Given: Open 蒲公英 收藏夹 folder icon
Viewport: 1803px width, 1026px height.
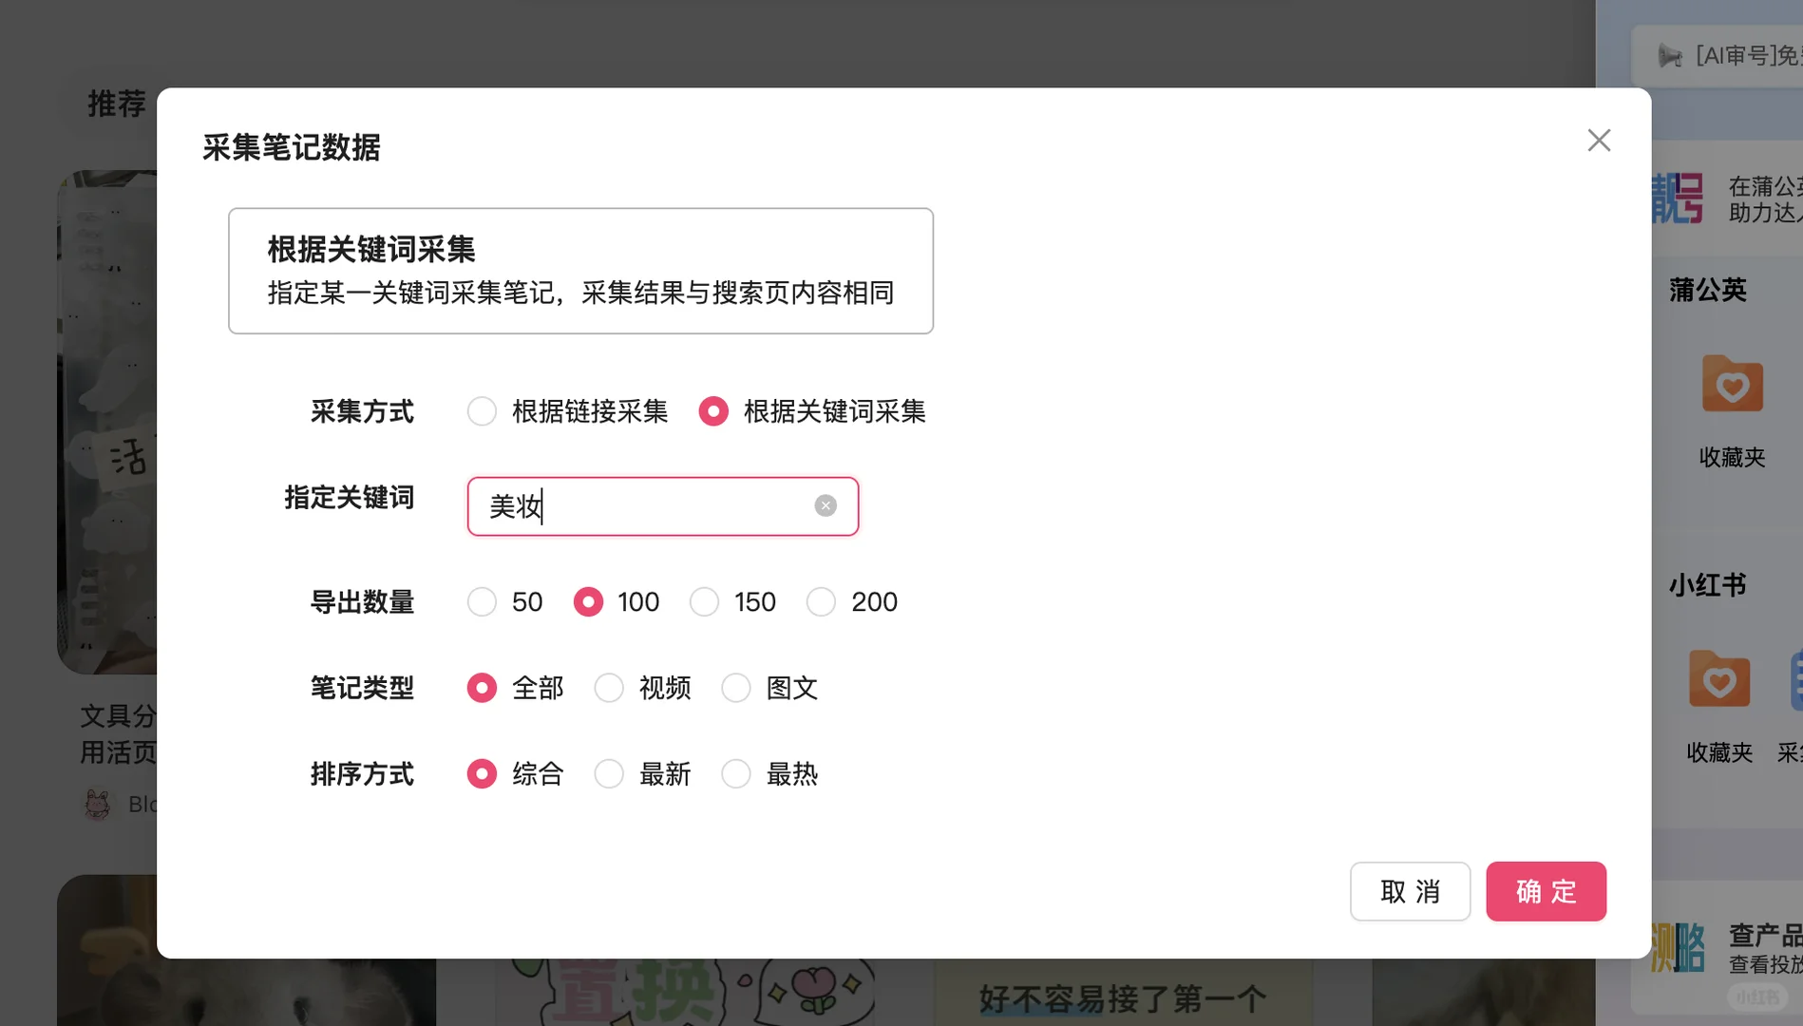Looking at the screenshot, I should 1732,385.
